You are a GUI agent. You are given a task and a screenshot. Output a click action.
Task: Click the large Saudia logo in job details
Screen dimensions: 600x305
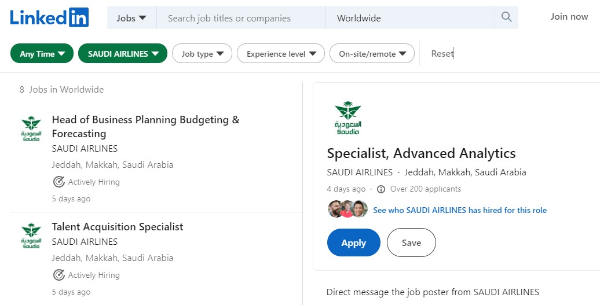[x=347, y=118]
